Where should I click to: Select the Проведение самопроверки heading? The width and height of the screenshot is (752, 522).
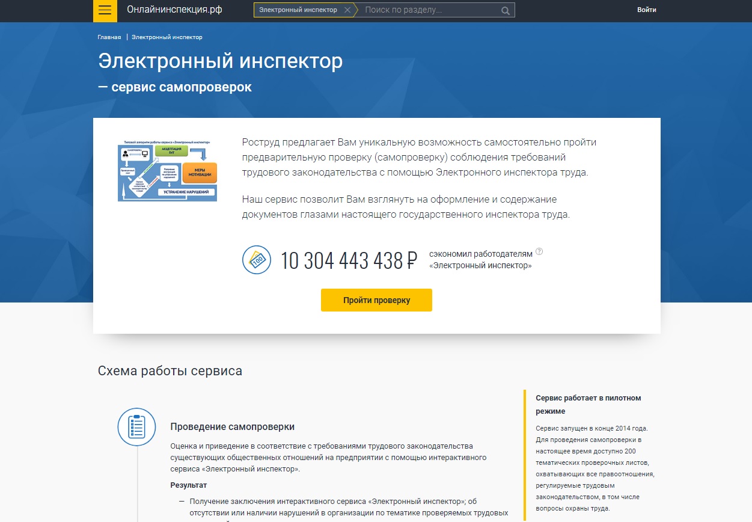[x=233, y=426]
